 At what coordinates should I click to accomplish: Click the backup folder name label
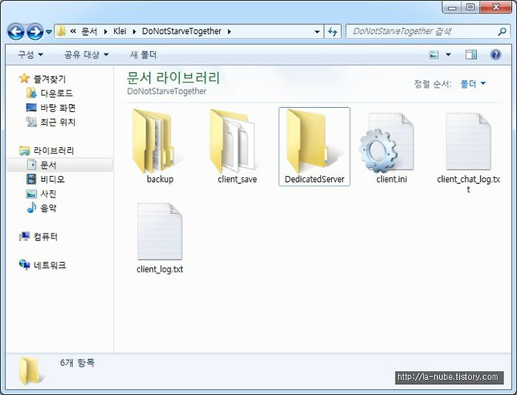160,179
